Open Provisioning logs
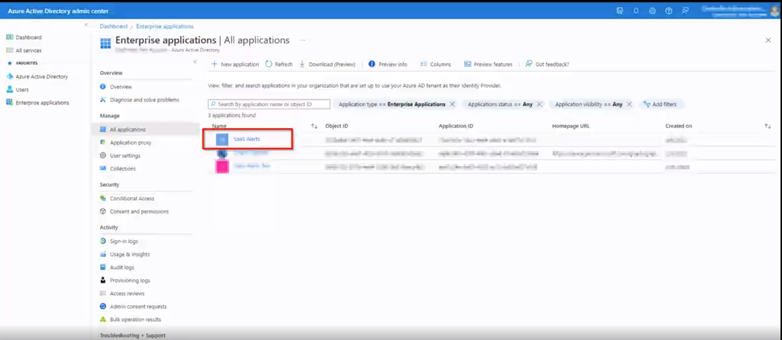 click(130, 280)
